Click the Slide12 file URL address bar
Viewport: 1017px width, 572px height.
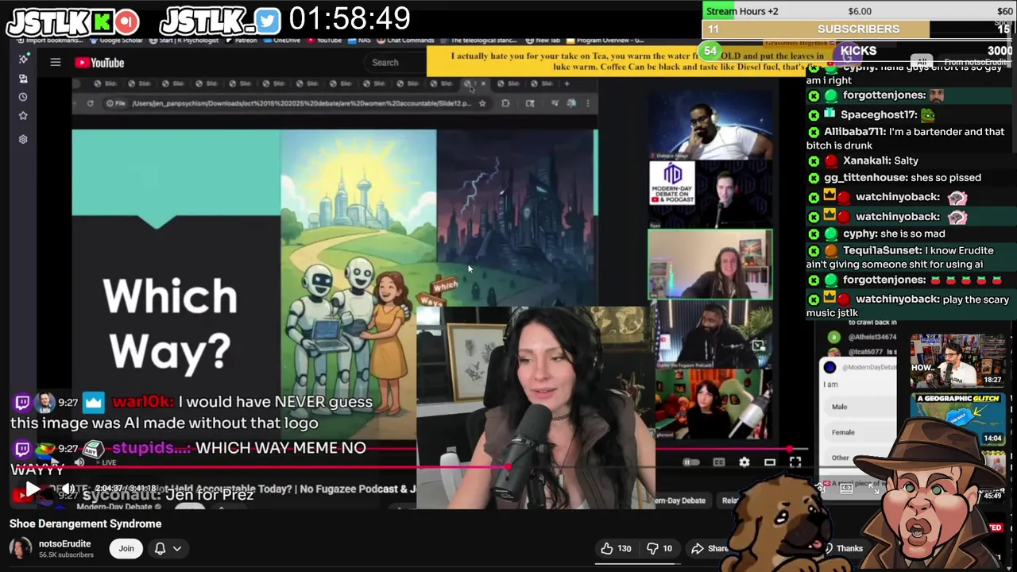[302, 103]
